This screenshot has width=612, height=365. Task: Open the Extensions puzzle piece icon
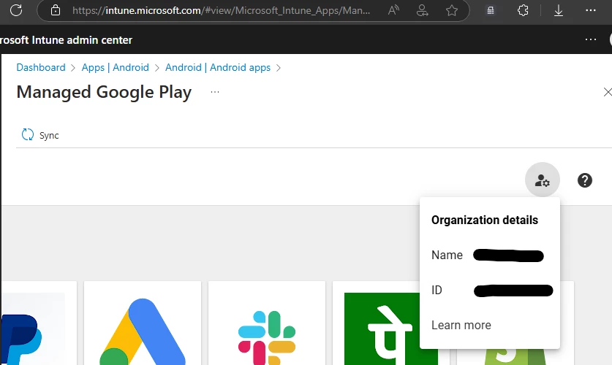[x=523, y=10]
